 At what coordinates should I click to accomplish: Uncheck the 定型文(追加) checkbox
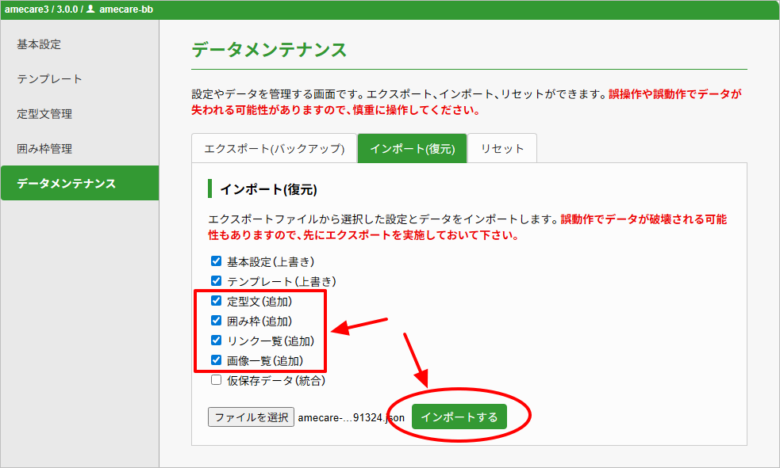point(216,301)
